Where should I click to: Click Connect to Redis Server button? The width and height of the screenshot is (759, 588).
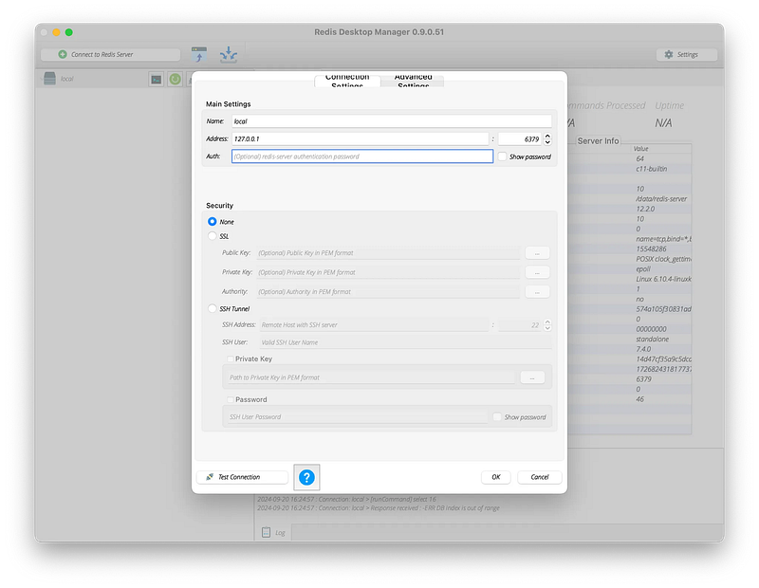pos(110,55)
